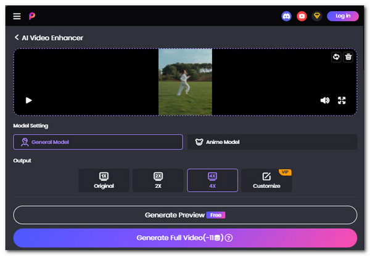Click the credits help question mark

[229, 238]
